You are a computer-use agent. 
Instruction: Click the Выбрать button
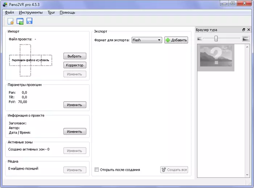pos(75,56)
